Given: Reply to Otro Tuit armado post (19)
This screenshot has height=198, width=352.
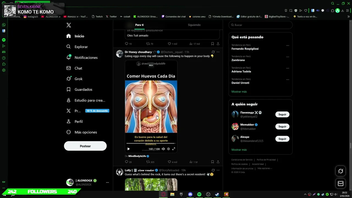Looking at the screenshot, I should click(128, 44).
